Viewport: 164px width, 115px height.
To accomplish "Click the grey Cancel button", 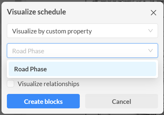I will point(121,101).
